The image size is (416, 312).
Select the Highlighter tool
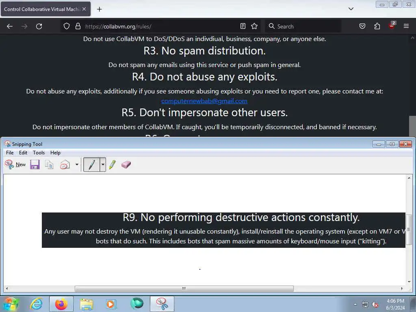pos(112,165)
